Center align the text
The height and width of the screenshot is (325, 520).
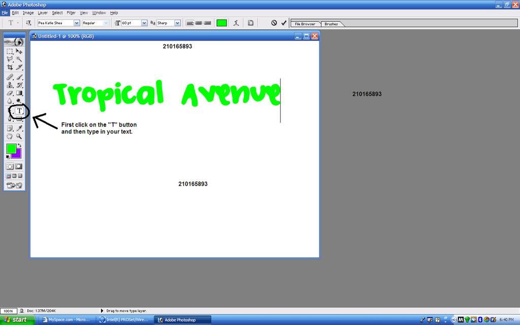pyautogui.click(x=199, y=23)
